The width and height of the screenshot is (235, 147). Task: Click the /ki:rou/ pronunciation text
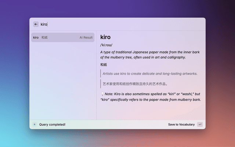pos(106,45)
